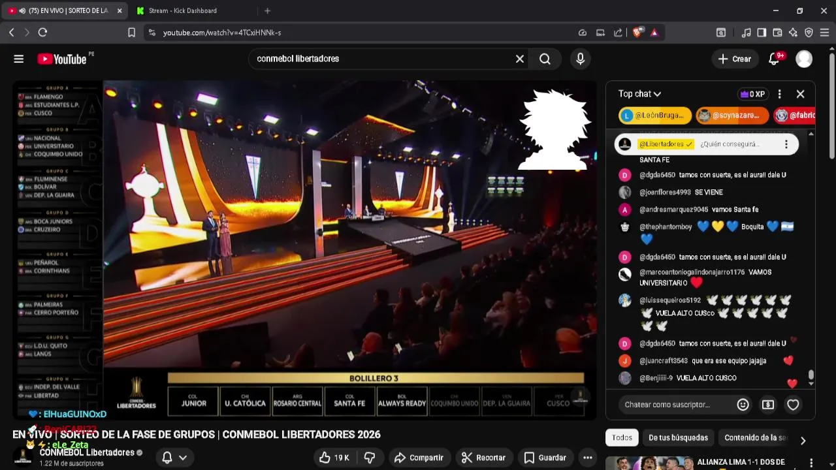Click the browser back arrow
This screenshot has height=470, width=836.
(11, 33)
